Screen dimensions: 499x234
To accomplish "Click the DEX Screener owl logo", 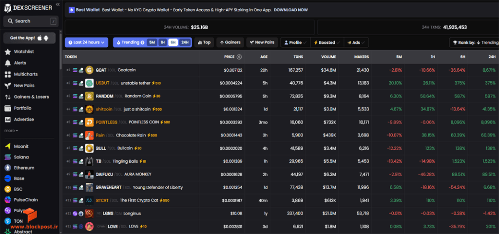I will point(7,8).
